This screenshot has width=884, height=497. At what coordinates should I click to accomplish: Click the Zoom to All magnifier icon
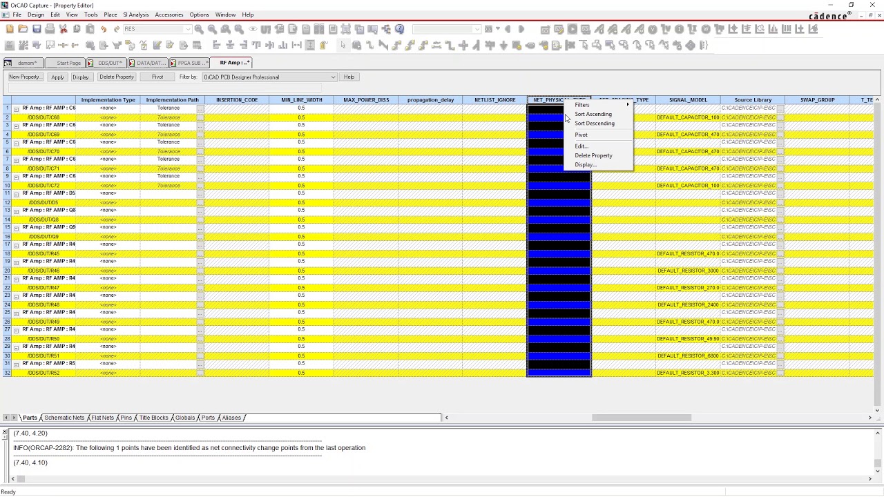239,29
